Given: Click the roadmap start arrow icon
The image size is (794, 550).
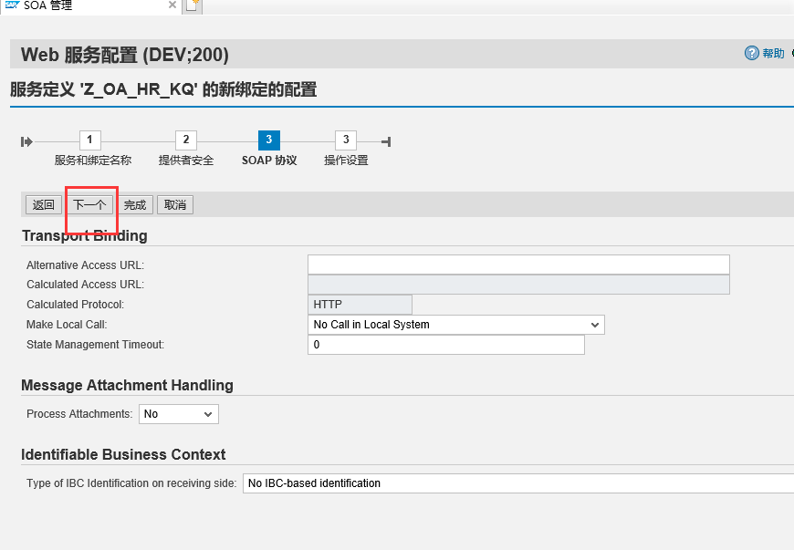Looking at the screenshot, I should point(26,141).
